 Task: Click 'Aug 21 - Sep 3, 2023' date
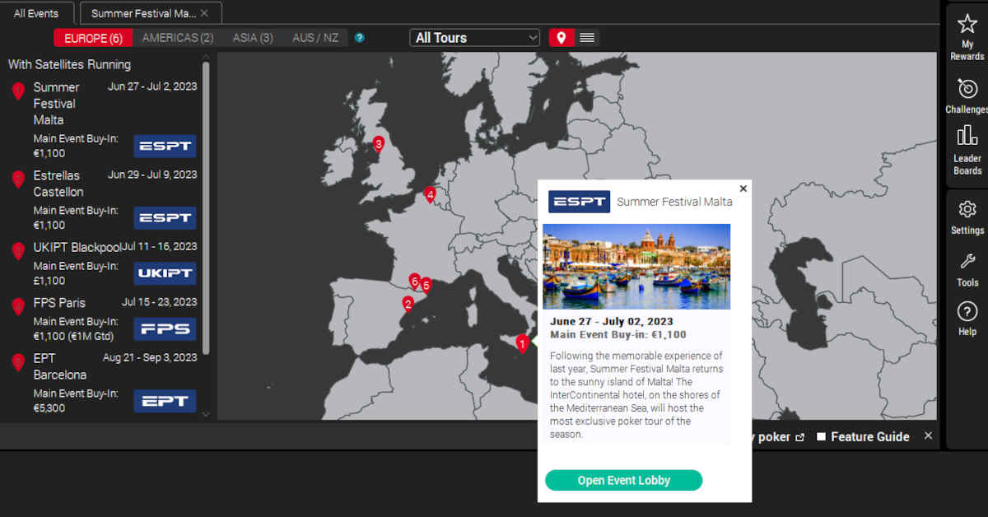tap(150, 357)
